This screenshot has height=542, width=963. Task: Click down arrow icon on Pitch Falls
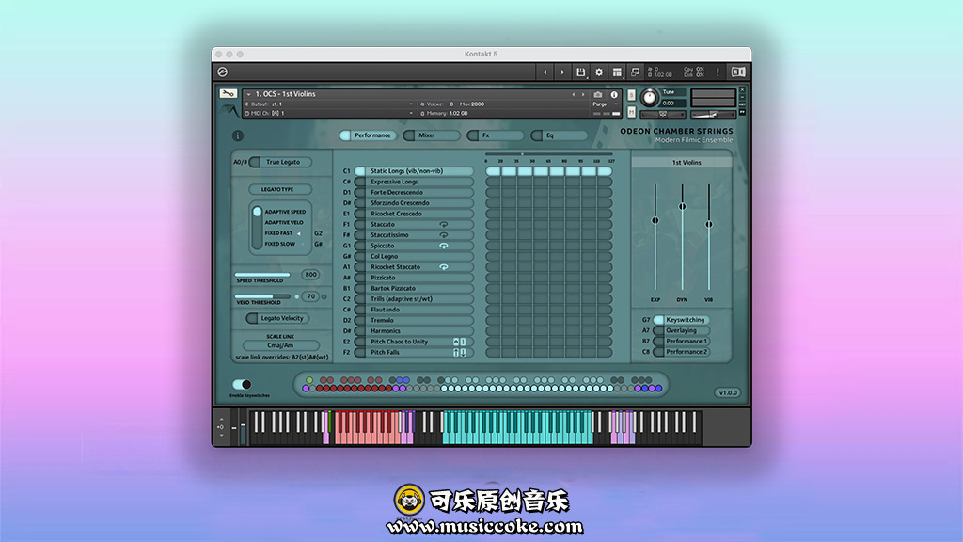463,352
